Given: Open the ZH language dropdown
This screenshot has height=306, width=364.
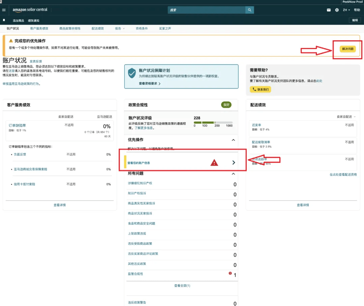Looking at the screenshot, I should click(x=346, y=10).
